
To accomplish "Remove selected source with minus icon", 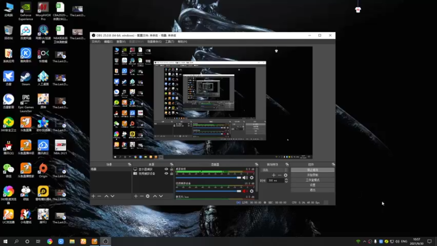I will 141,196.
